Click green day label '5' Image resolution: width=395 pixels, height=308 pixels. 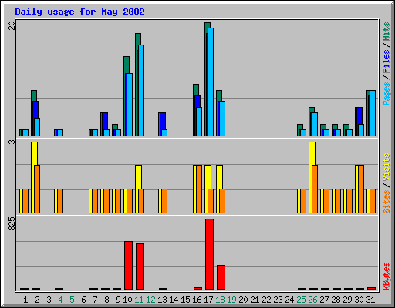click(72, 300)
